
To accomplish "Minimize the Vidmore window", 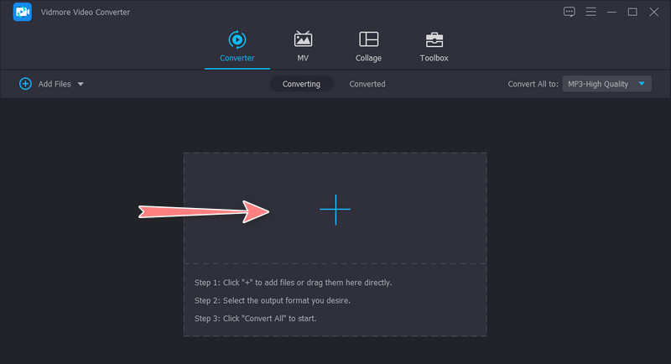I will [611, 12].
